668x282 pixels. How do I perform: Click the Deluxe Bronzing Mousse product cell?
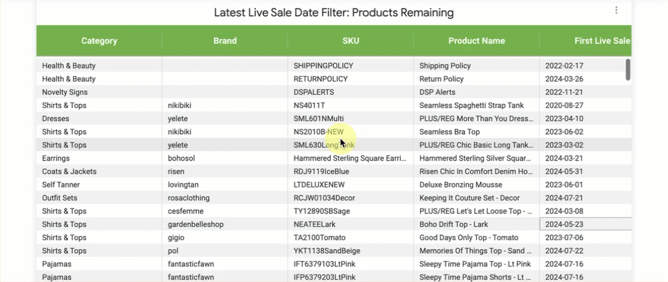(x=476, y=184)
